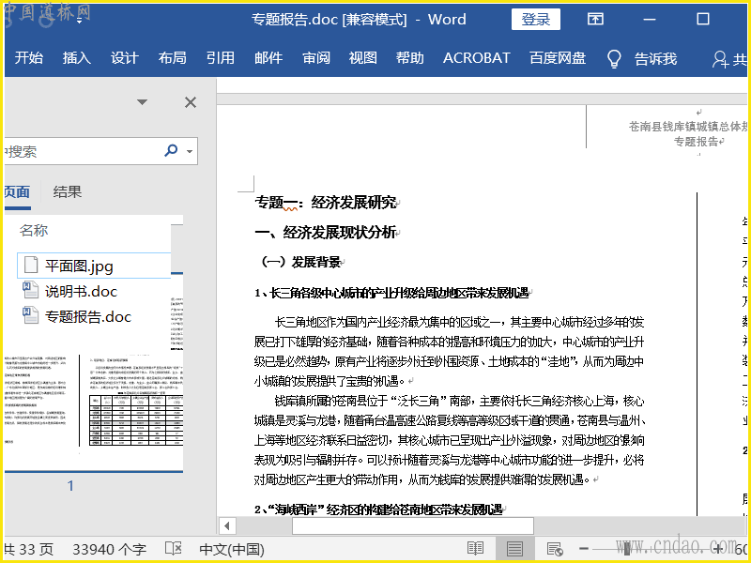Viewport: 751px width, 563px height.
Task: Open the 引用 ribbon tab
Action: [x=221, y=58]
